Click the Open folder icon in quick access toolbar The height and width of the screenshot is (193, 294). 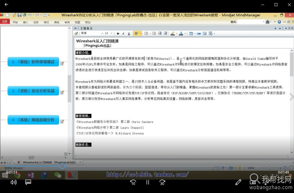pyautogui.click(x=15, y=15)
